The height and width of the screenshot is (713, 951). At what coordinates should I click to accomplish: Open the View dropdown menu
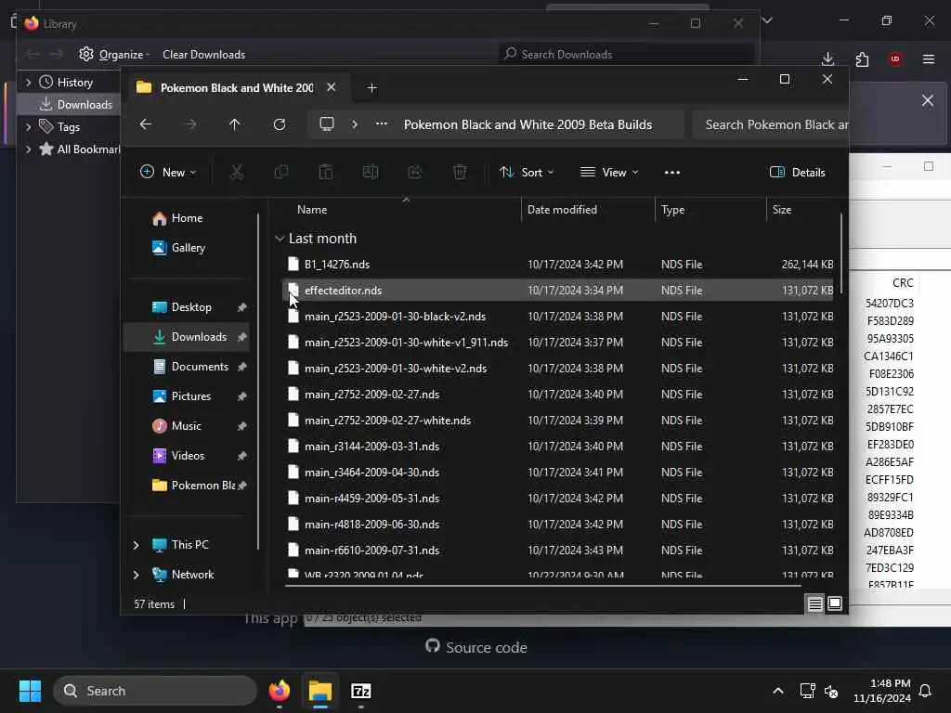click(609, 172)
